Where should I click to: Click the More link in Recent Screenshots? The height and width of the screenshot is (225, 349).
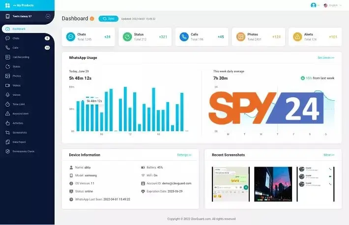[329, 155]
